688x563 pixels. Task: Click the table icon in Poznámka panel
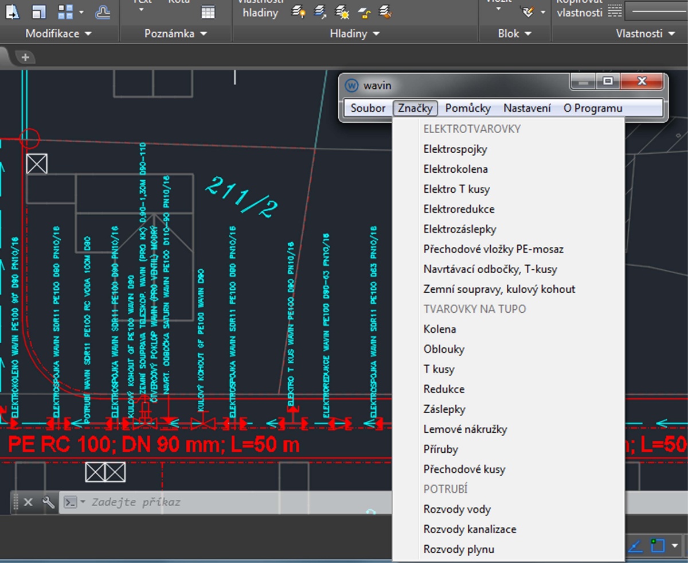point(208,12)
